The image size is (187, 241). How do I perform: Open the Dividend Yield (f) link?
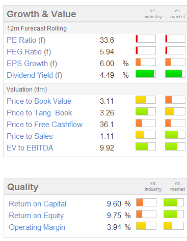35,75
